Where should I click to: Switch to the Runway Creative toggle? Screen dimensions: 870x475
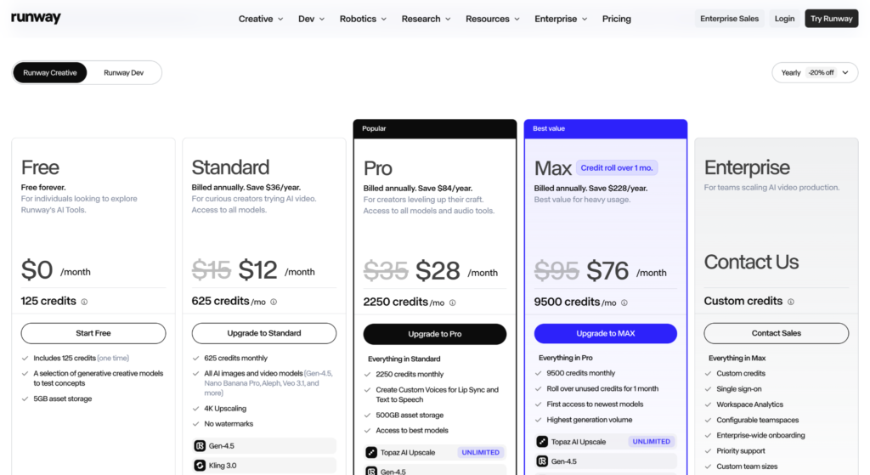(x=50, y=73)
